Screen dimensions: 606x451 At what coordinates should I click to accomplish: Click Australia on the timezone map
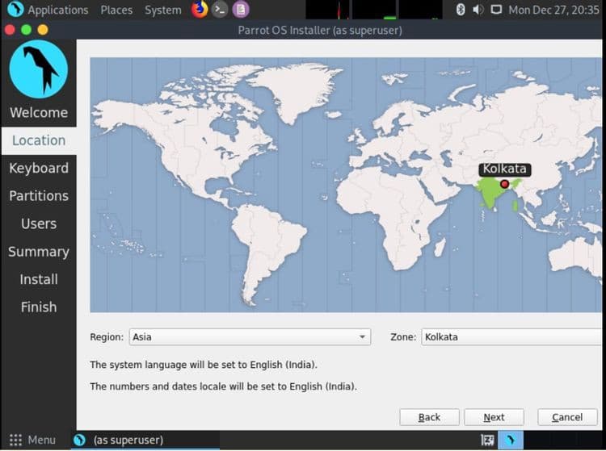pyautogui.click(x=576, y=257)
